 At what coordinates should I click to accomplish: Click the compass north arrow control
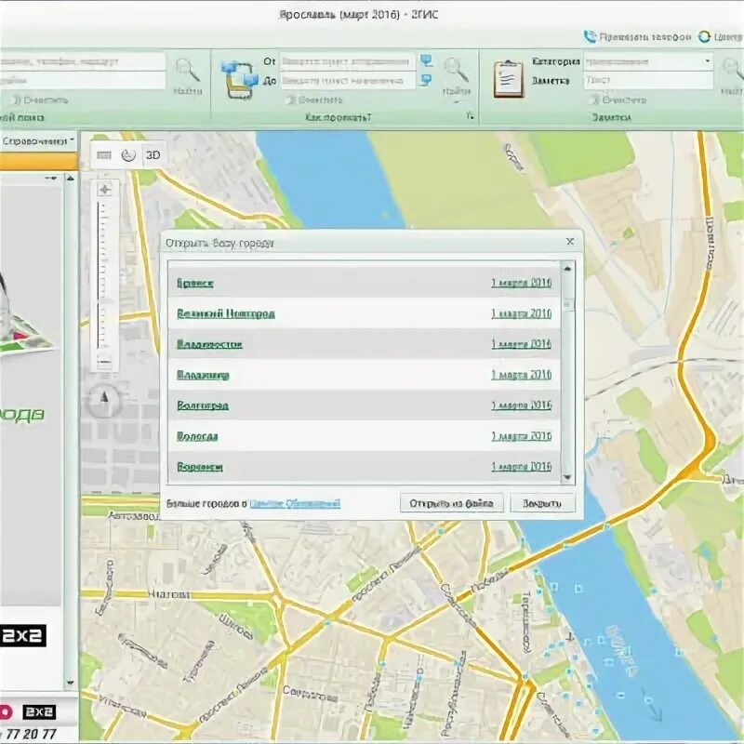point(104,399)
